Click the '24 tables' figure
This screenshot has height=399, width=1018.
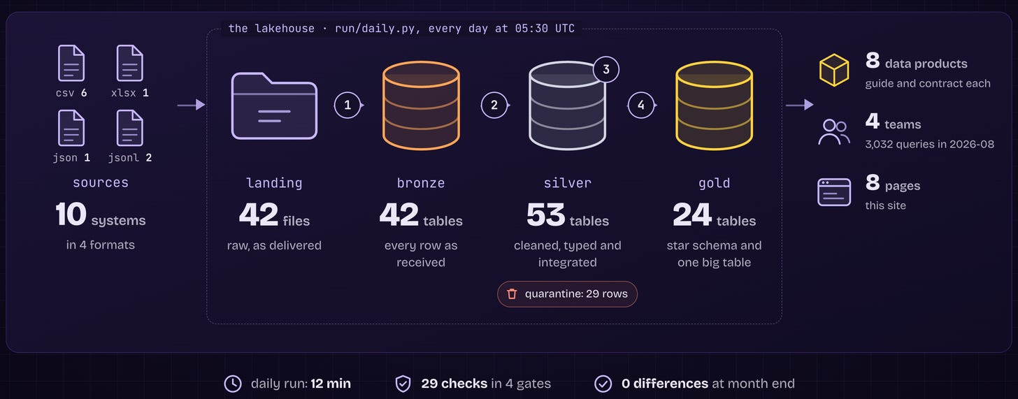click(x=714, y=215)
